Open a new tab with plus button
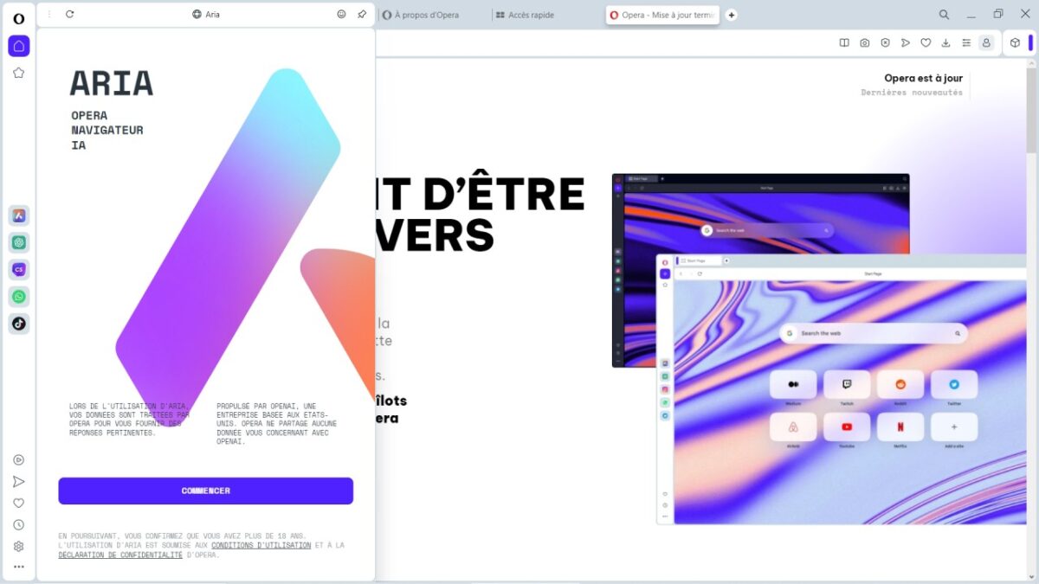Viewport: 1039px width, 584px height. pyautogui.click(x=731, y=15)
